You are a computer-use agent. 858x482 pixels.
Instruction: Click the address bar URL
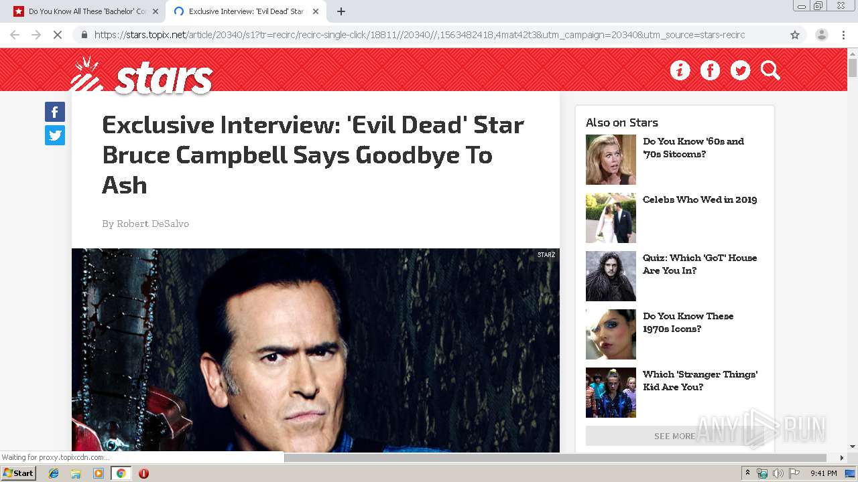[x=420, y=35]
